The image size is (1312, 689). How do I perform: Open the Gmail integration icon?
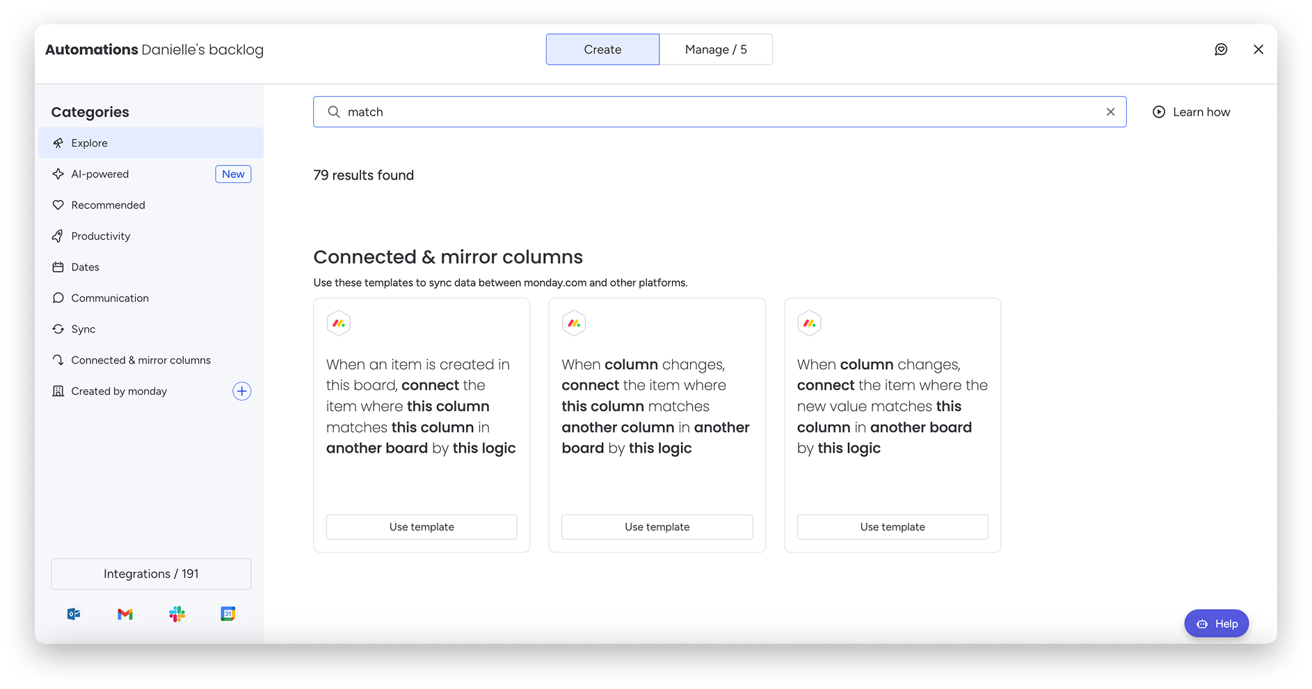[125, 614]
